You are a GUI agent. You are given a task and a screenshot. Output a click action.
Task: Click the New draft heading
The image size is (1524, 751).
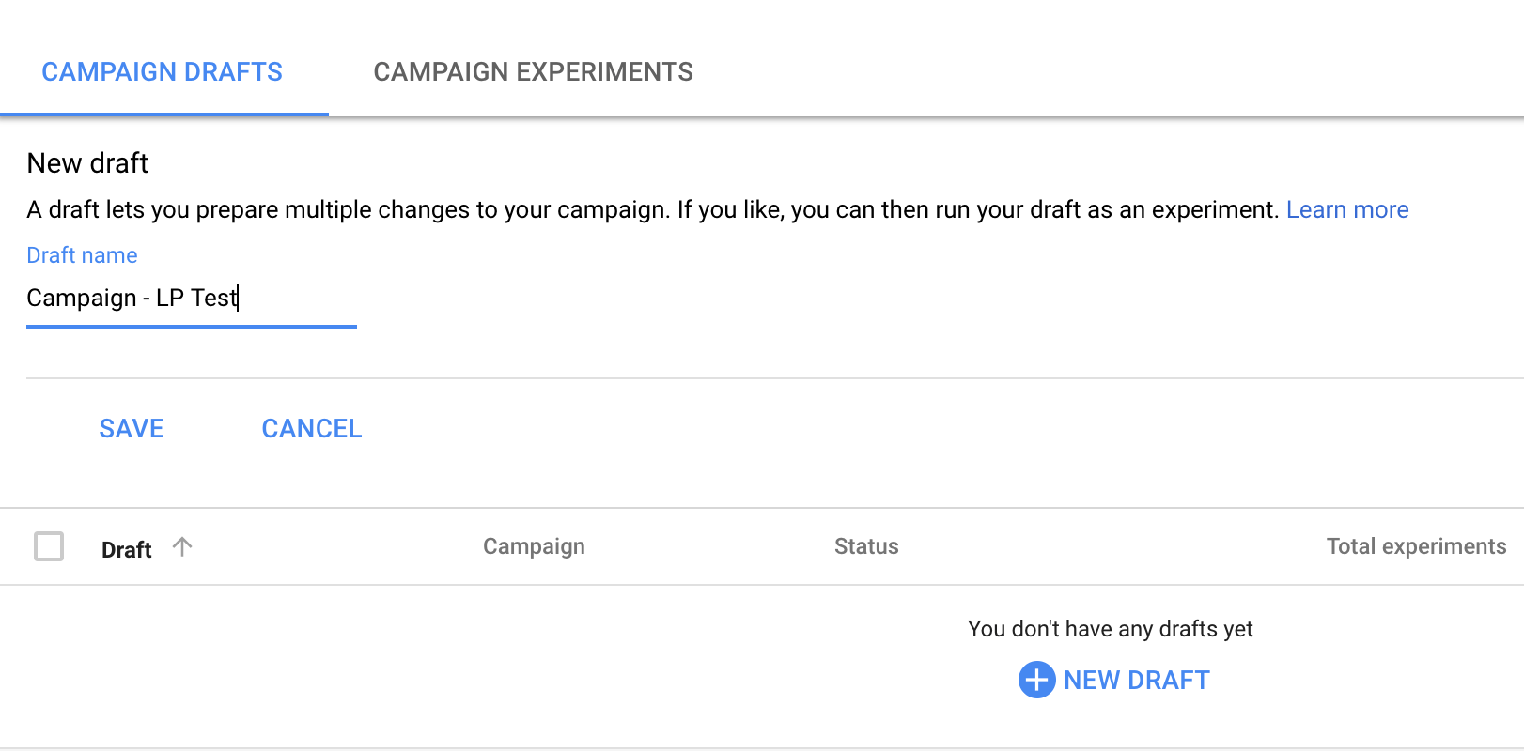pos(87,162)
